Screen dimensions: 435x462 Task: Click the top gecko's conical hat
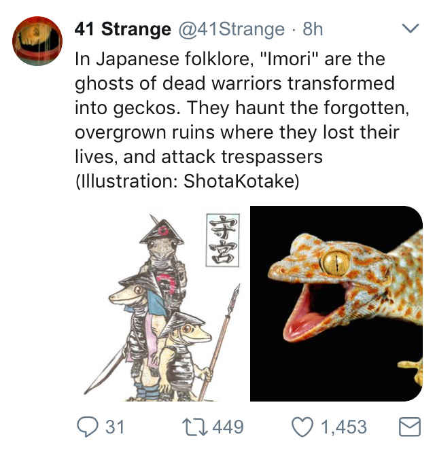coord(162,231)
